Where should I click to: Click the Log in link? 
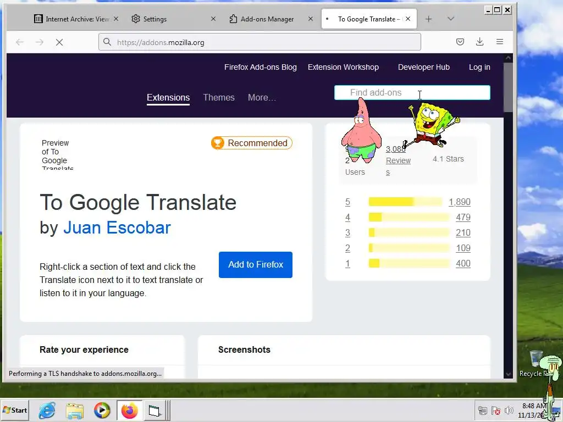pyautogui.click(x=479, y=67)
